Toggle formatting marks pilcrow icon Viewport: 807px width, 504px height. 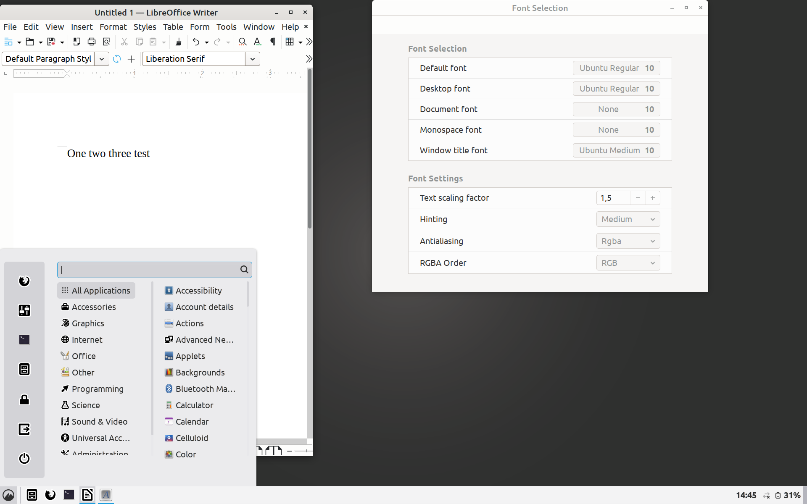click(x=273, y=42)
